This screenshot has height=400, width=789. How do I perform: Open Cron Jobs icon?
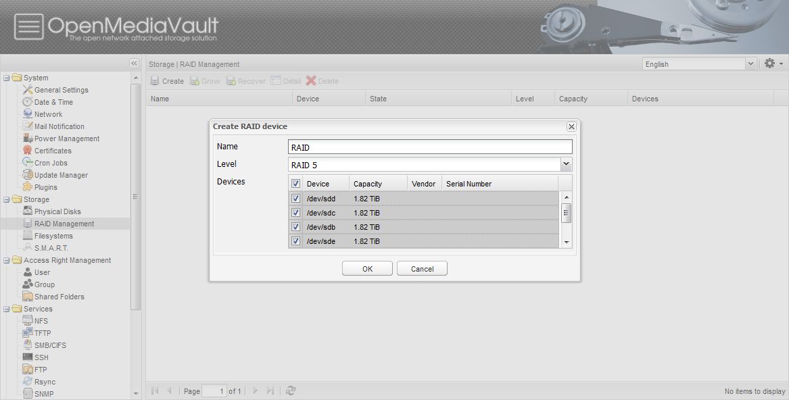point(28,163)
